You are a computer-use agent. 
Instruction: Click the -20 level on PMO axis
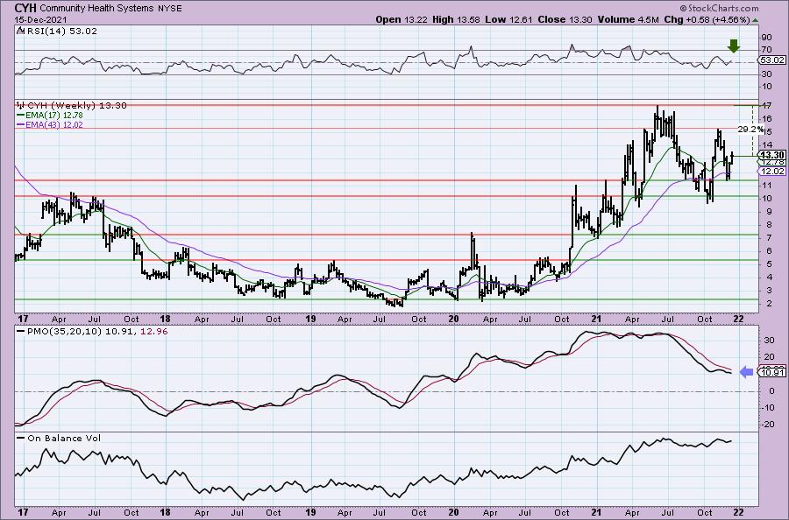pos(768,424)
